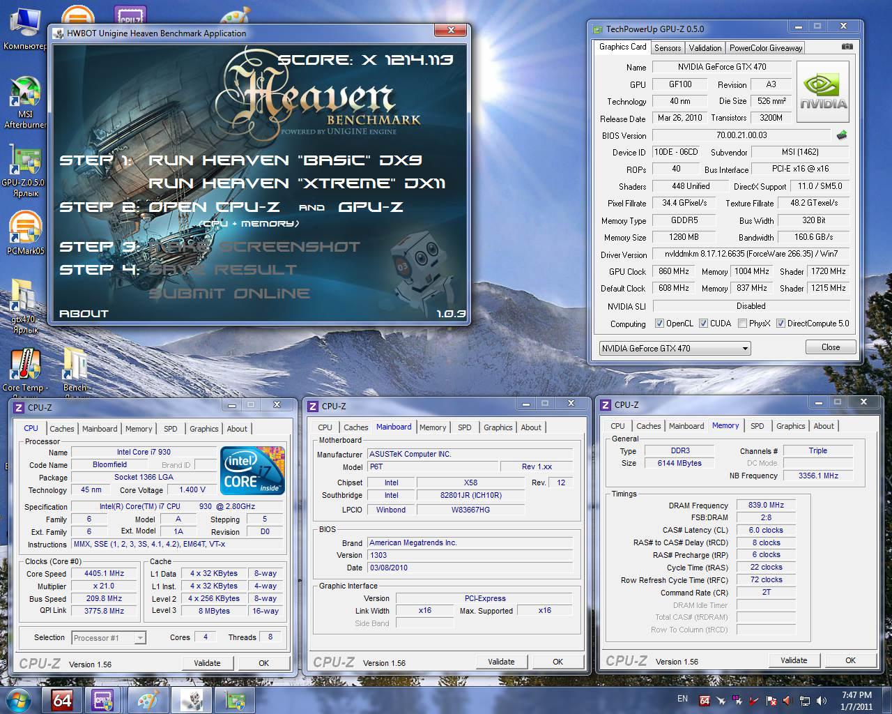Click Validate in the left CPU-Z window
The width and height of the screenshot is (892, 714).
click(x=207, y=663)
